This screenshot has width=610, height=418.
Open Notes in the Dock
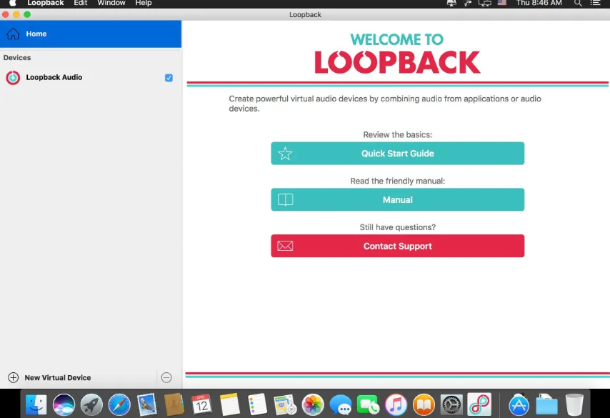[229, 404]
